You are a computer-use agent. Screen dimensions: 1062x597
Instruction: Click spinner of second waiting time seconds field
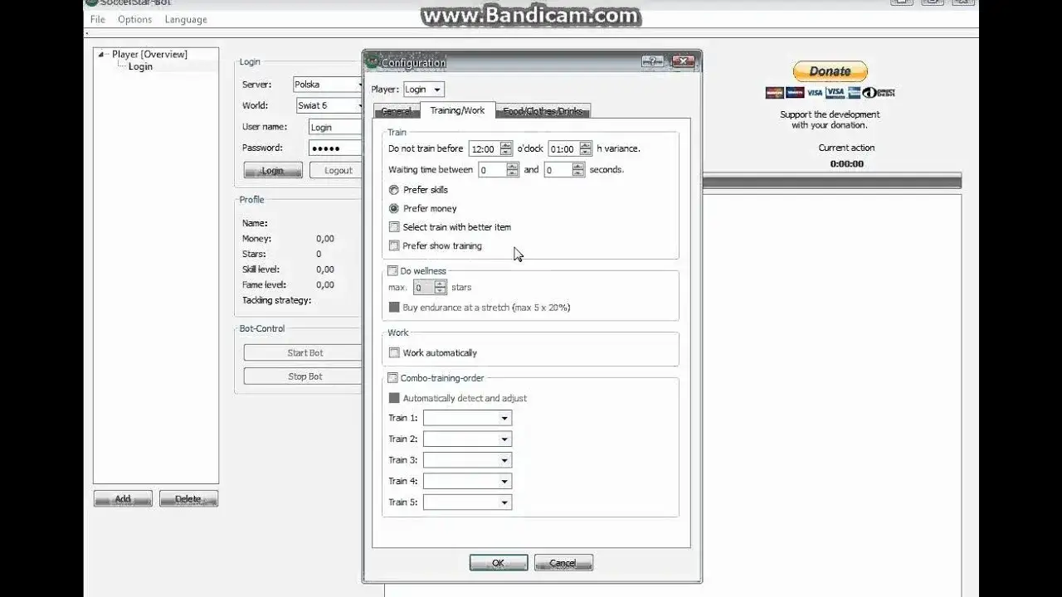[578, 170]
